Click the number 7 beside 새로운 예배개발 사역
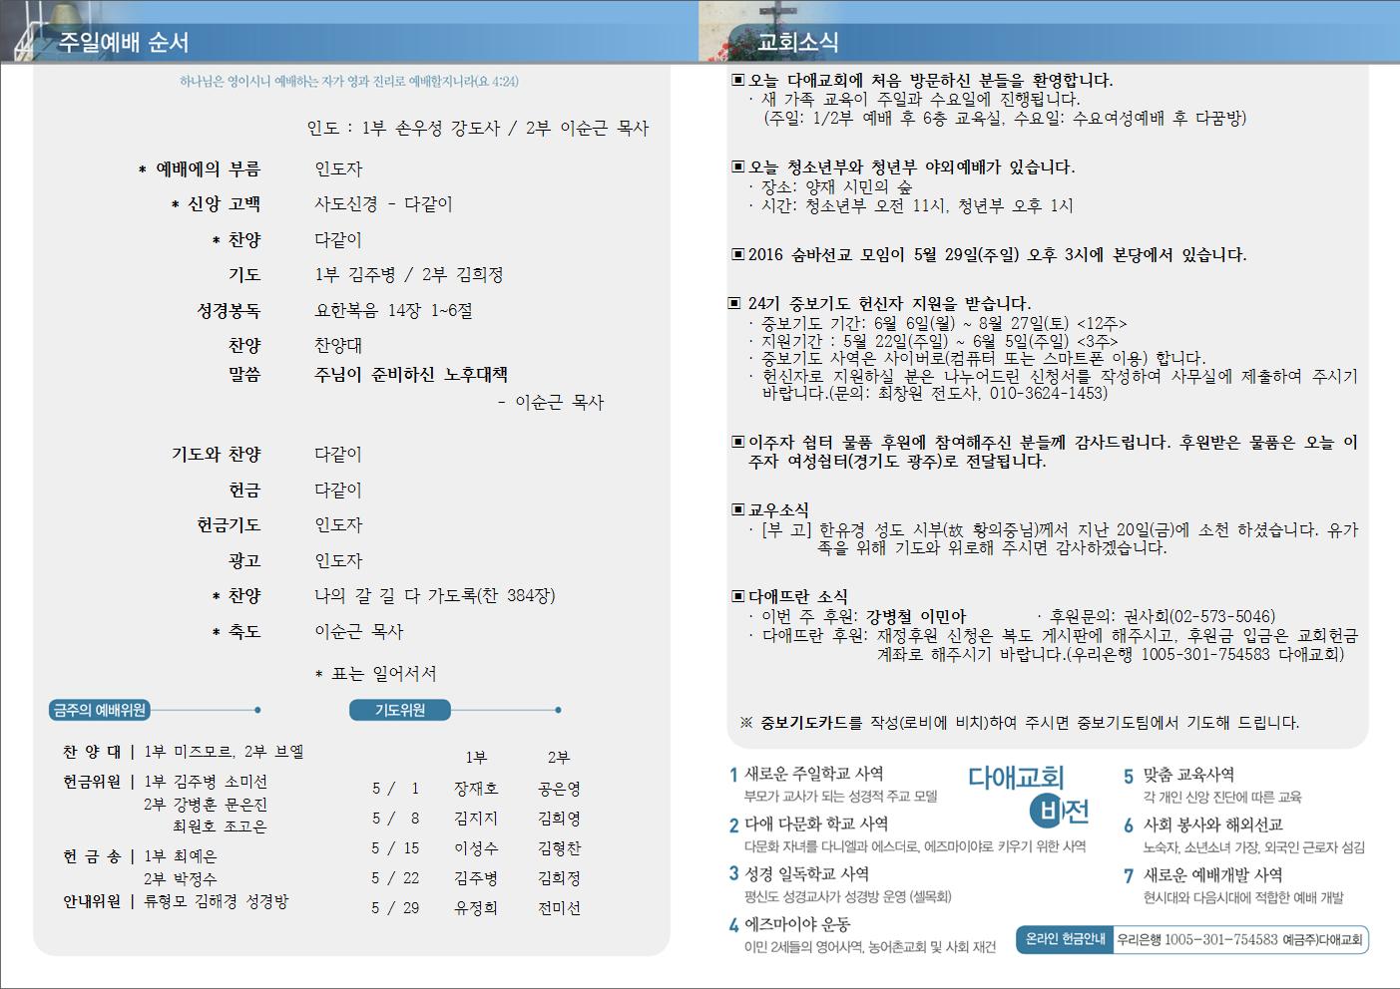Viewport: 1400px width, 989px height. [x=1129, y=875]
